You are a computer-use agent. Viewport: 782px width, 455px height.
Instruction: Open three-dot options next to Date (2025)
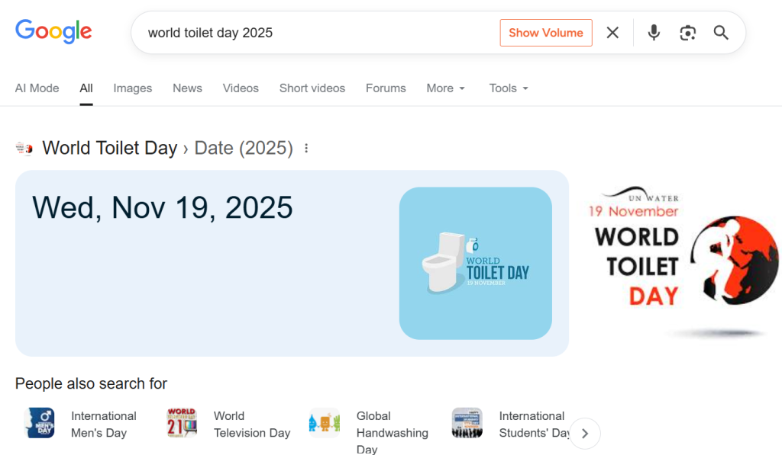(x=306, y=149)
